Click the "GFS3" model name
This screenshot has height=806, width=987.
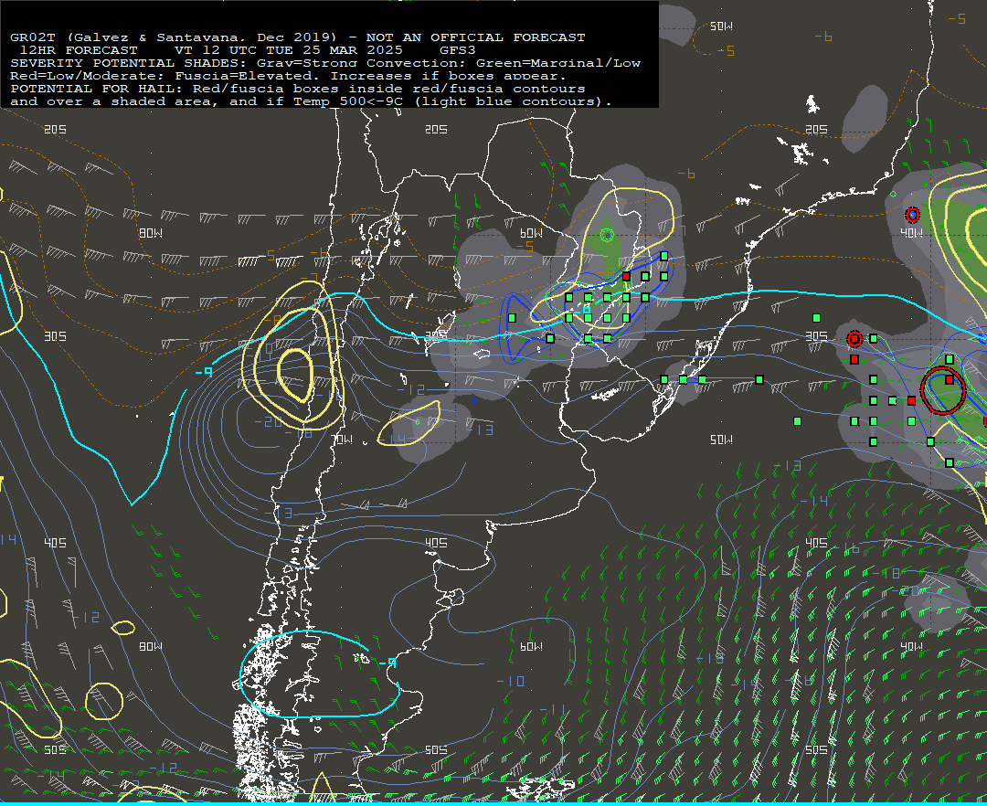[458, 50]
